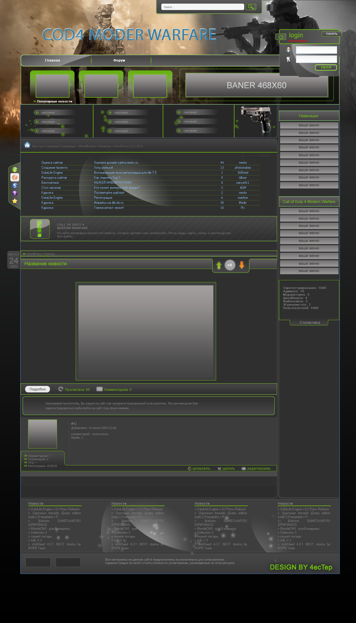Image resolution: width=356 pixels, height=623 pixels.
Task: Click the панель button
Action: pyautogui.click(x=332, y=34)
